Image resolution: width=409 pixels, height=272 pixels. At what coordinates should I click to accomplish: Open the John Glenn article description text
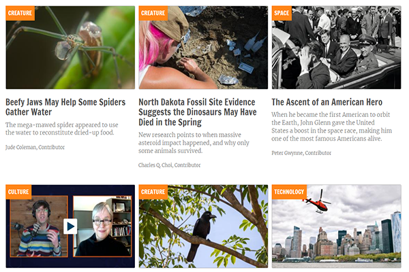click(x=331, y=126)
